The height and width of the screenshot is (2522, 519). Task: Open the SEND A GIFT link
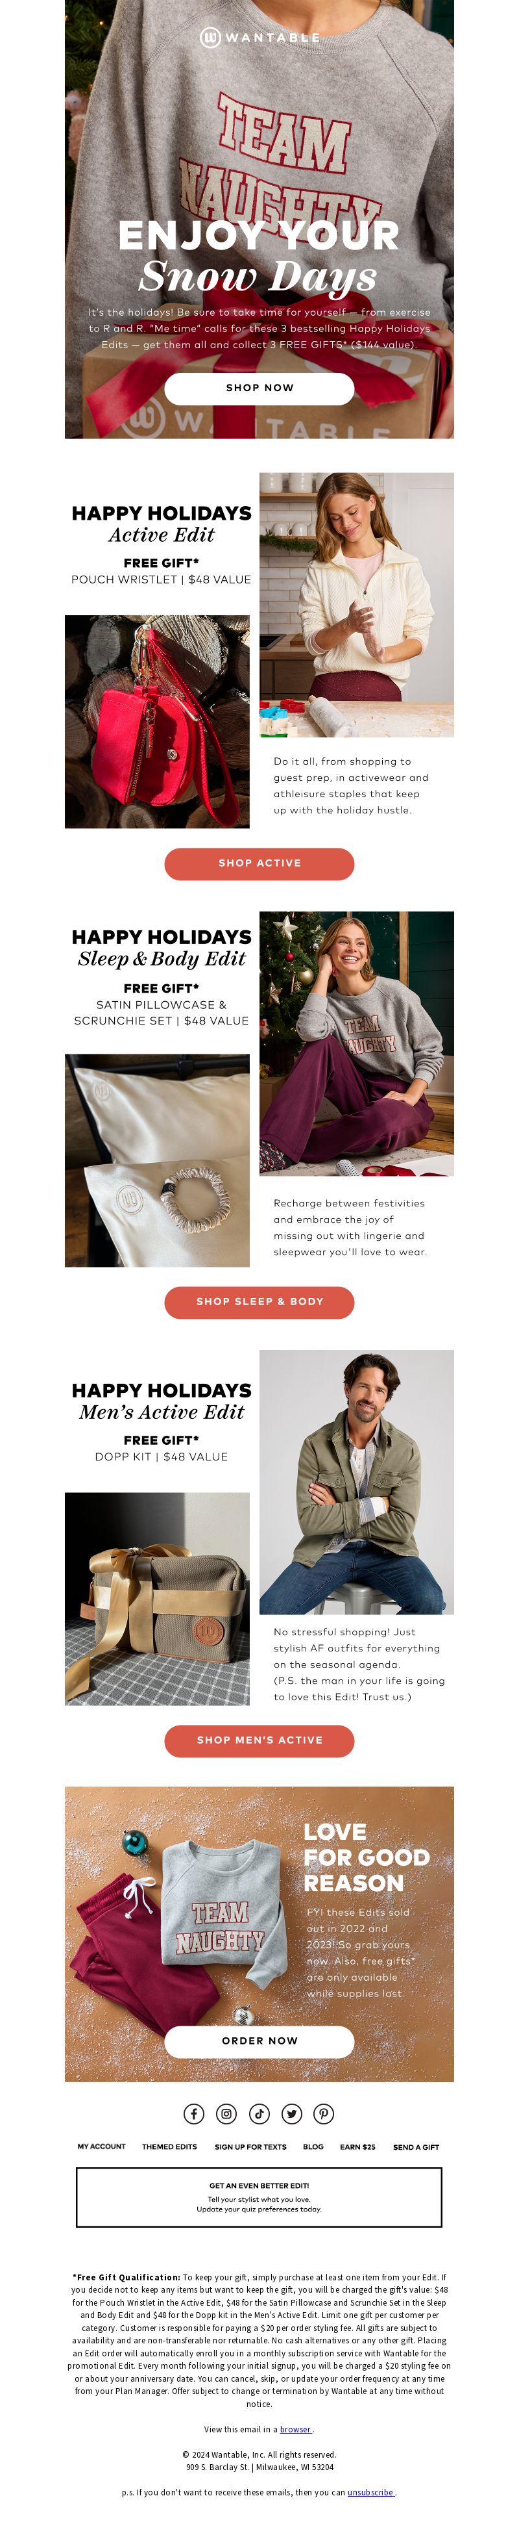point(416,2146)
